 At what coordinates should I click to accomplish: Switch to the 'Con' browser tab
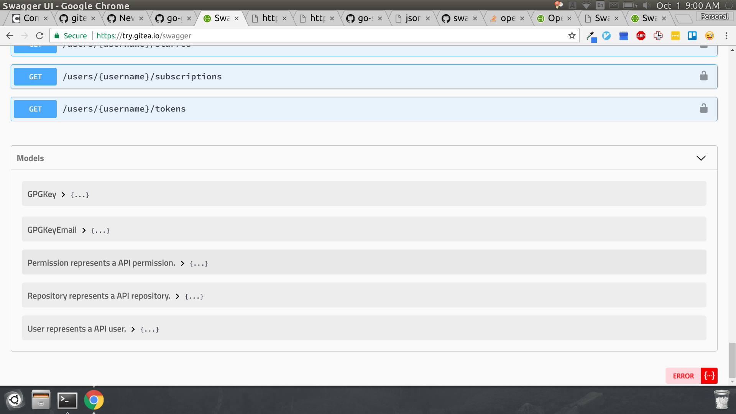point(31,18)
